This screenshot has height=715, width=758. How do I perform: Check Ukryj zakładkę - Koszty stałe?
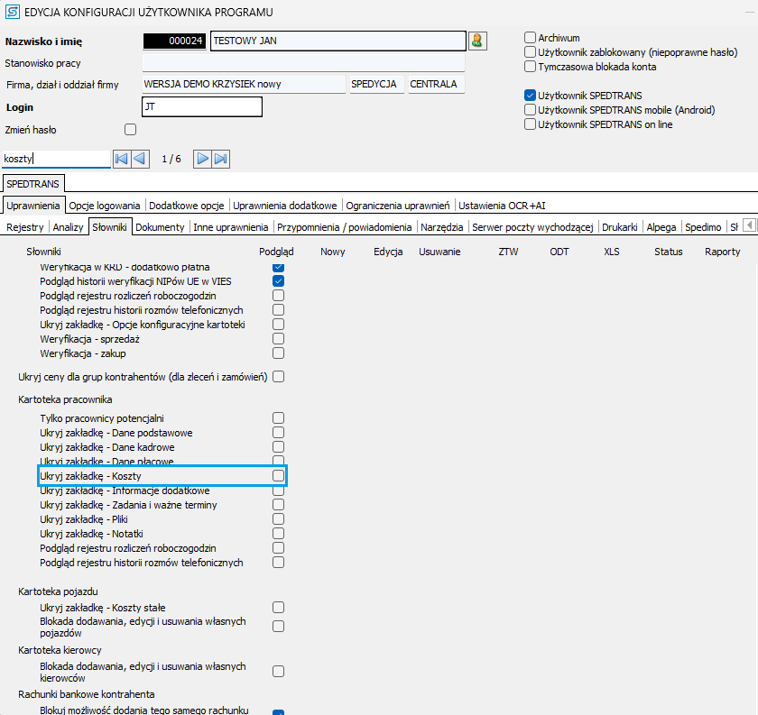279,608
